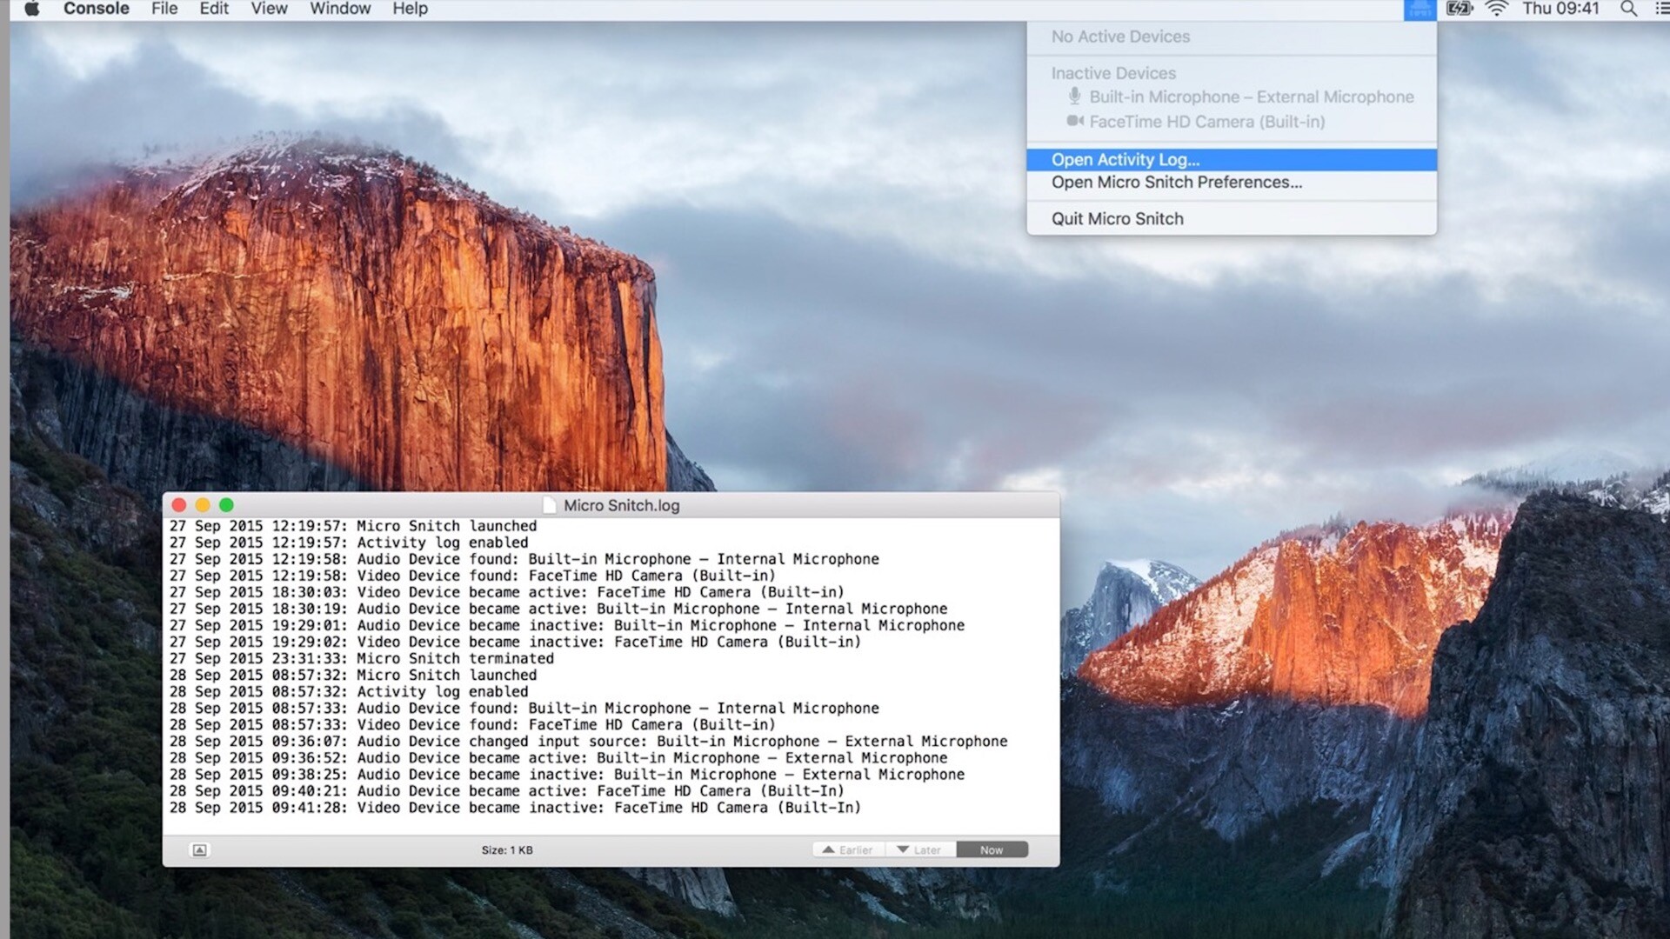Image resolution: width=1670 pixels, height=939 pixels.
Task: Click the reveal icon in log window footer
Action: (199, 849)
